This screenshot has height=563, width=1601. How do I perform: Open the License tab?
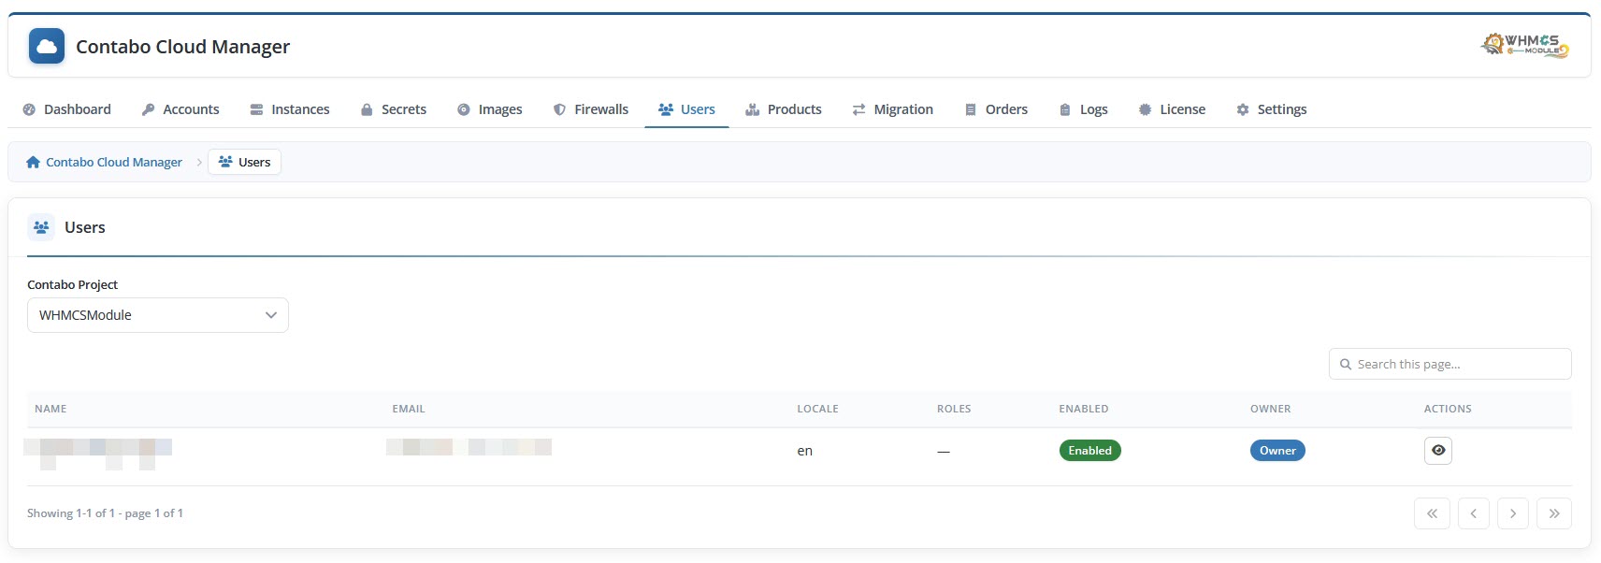pos(1173,109)
